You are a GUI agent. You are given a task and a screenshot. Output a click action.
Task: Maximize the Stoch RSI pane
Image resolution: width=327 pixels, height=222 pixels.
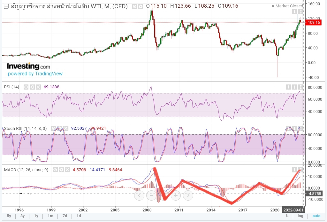point(300,128)
